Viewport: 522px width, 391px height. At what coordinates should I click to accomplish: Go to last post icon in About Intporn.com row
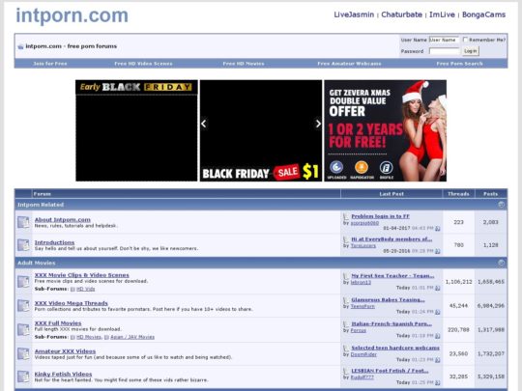438,229
